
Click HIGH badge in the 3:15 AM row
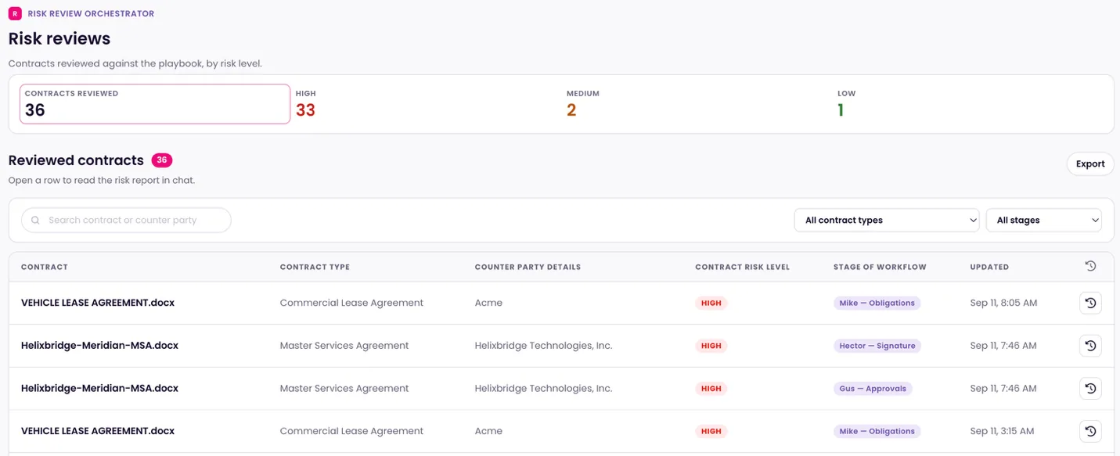(711, 431)
